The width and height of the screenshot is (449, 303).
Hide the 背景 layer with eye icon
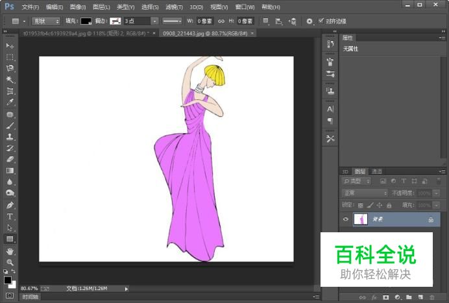pyautogui.click(x=345, y=220)
